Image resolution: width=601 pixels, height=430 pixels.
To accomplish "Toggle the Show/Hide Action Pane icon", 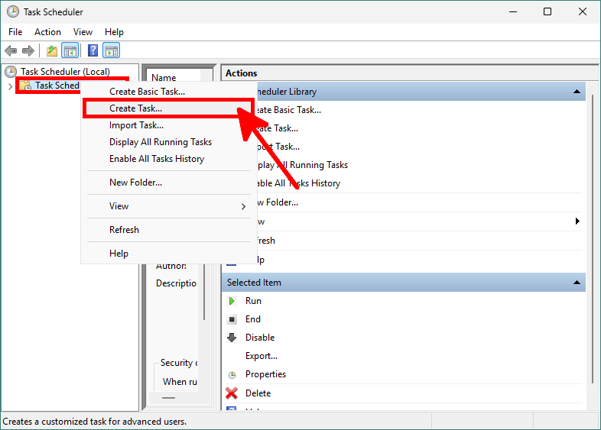I will [112, 51].
